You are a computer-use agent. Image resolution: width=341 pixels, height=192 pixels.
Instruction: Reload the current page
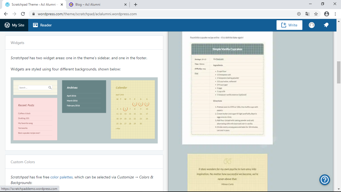click(23, 14)
